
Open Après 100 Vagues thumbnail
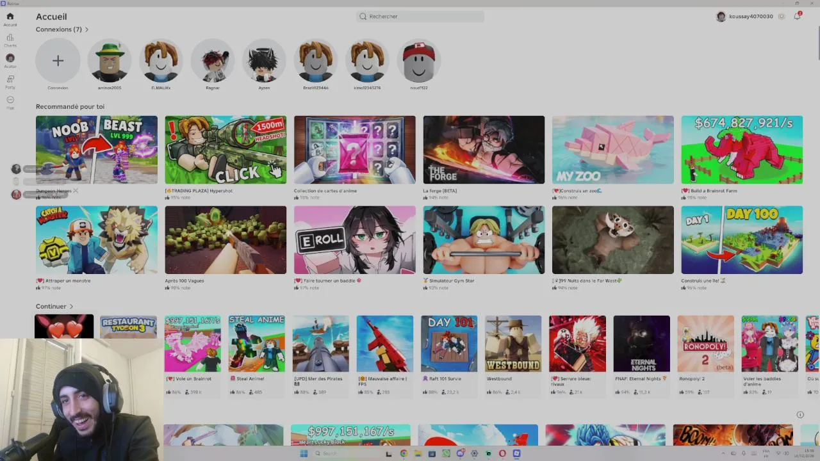(x=225, y=240)
